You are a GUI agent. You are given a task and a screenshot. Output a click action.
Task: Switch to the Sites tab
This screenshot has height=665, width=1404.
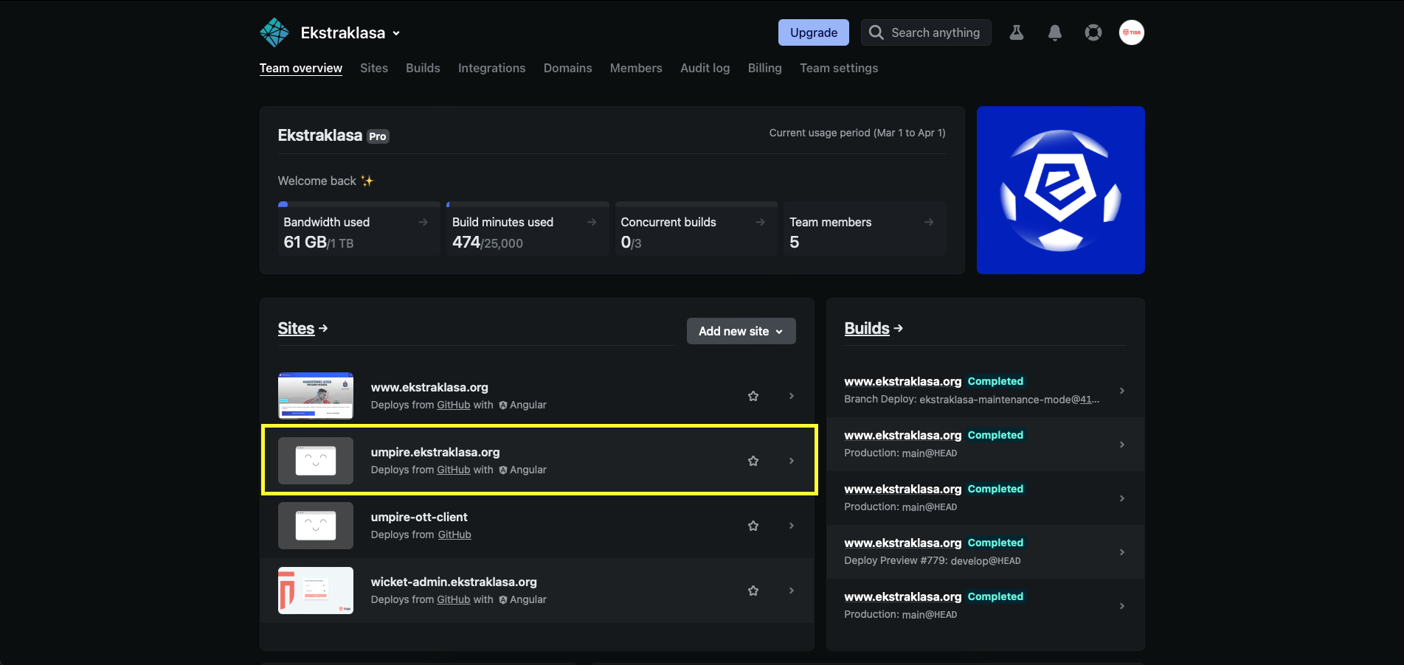(374, 68)
